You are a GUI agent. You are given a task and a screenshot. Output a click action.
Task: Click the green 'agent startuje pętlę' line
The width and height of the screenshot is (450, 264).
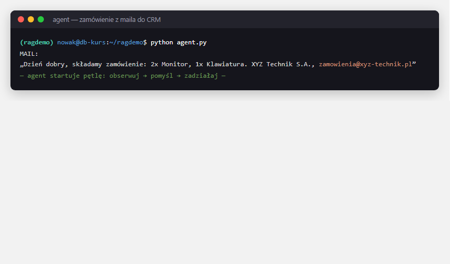click(x=122, y=76)
